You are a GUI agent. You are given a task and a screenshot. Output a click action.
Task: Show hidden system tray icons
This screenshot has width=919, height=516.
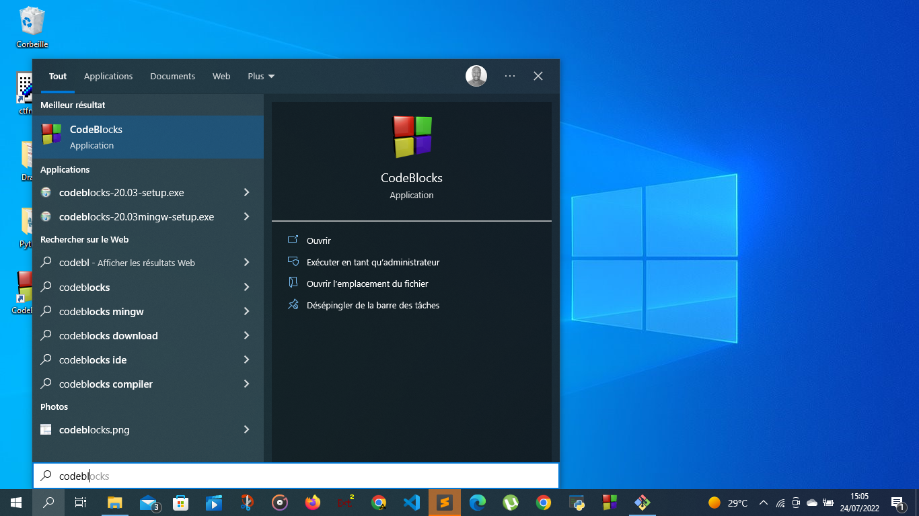[x=764, y=503]
